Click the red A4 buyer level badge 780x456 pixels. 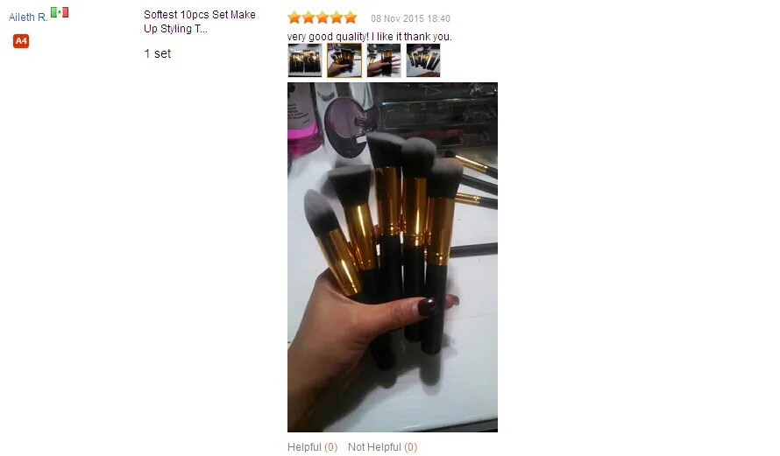21,41
